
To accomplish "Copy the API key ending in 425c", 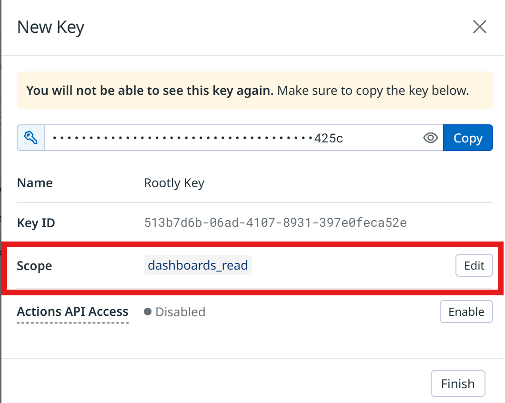I will click(467, 138).
